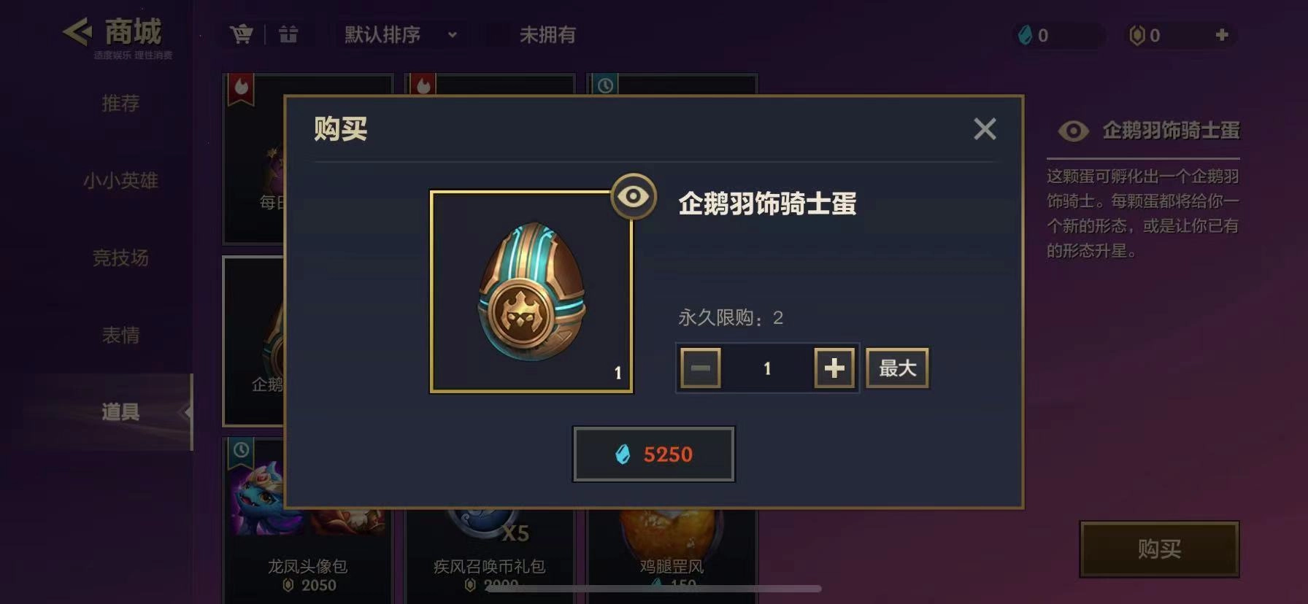Viewport: 1308px width, 604px height.
Task: Go back using the 商城 arrow icon
Action: [77, 32]
